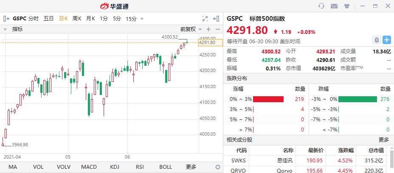Switch to 分时 intraday chart
The image size is (394, 173).
click(x=34, y=19)
